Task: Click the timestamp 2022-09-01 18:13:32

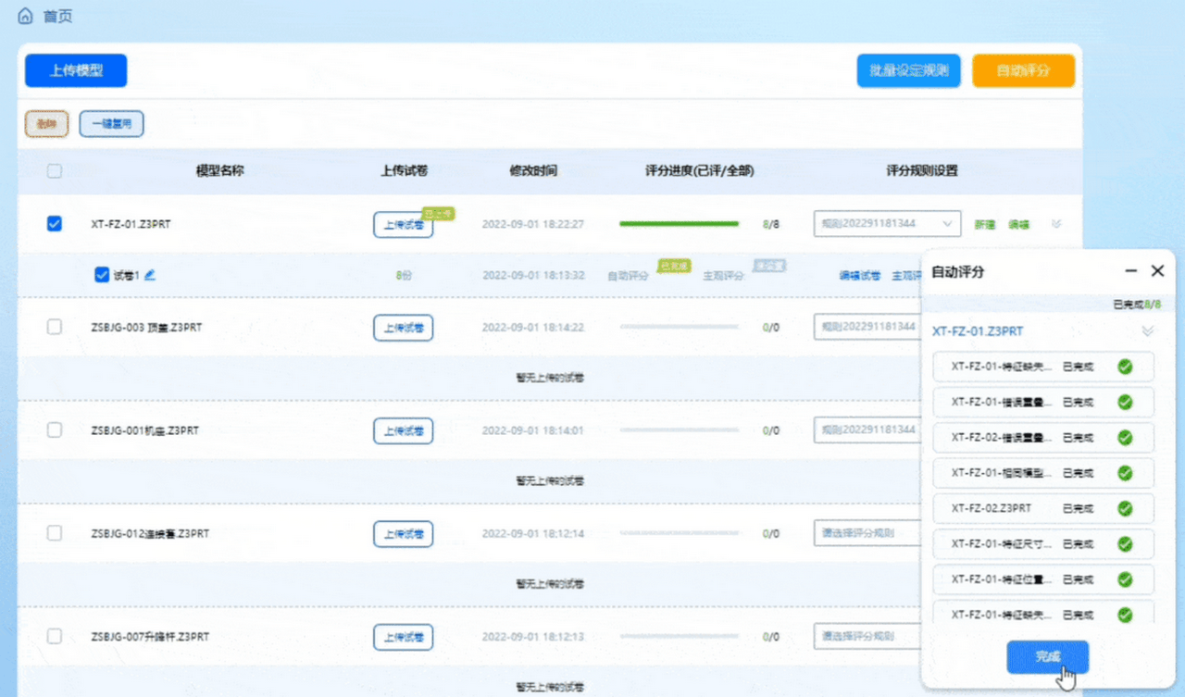Action: 533,276
